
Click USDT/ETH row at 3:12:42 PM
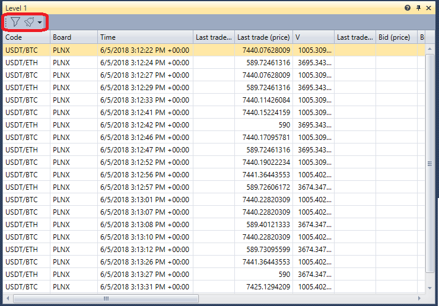(x=214, y=125)
